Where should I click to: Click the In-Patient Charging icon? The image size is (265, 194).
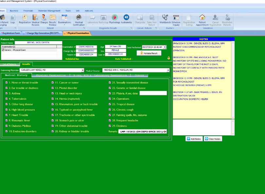click(x=4, y=20)
